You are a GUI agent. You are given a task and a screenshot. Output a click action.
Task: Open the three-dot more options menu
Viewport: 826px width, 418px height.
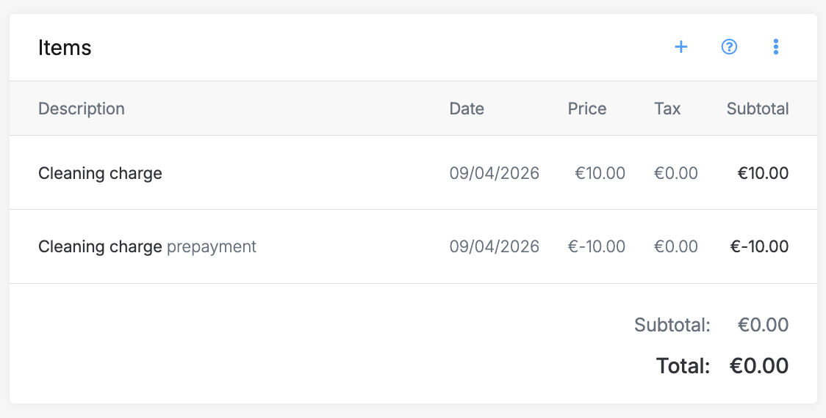(x=775, y=48)
